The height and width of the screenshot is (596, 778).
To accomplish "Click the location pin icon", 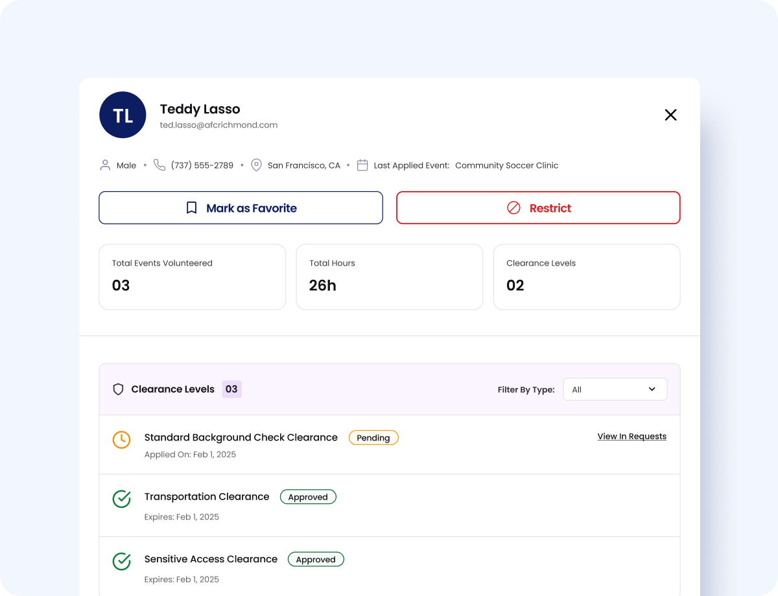I will point(256,165).
